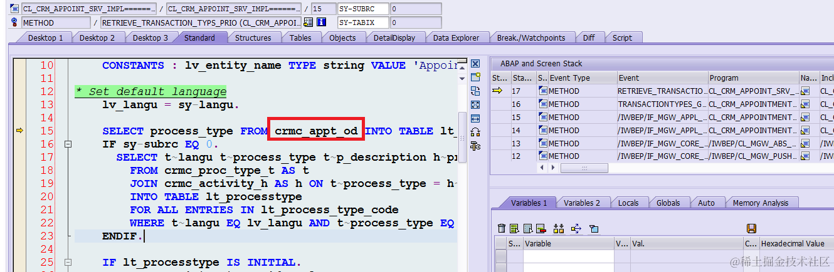The image size is (834, 272).
Task: Click the delete trash icon in Variables toolbar
Action: [501, 228]
